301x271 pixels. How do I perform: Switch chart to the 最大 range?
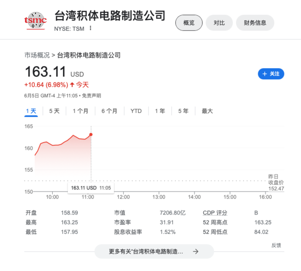(x=207, y=111)
